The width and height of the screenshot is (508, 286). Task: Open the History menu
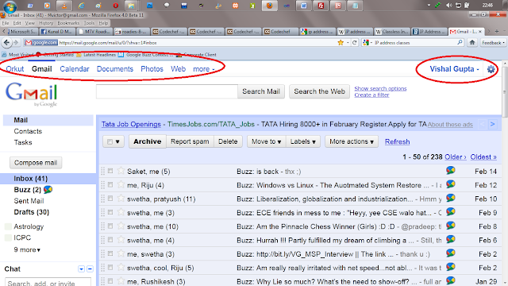click(46, 23)
